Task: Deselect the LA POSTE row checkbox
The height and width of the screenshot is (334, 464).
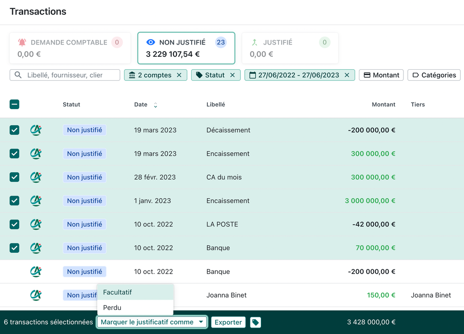Action: 14,224
